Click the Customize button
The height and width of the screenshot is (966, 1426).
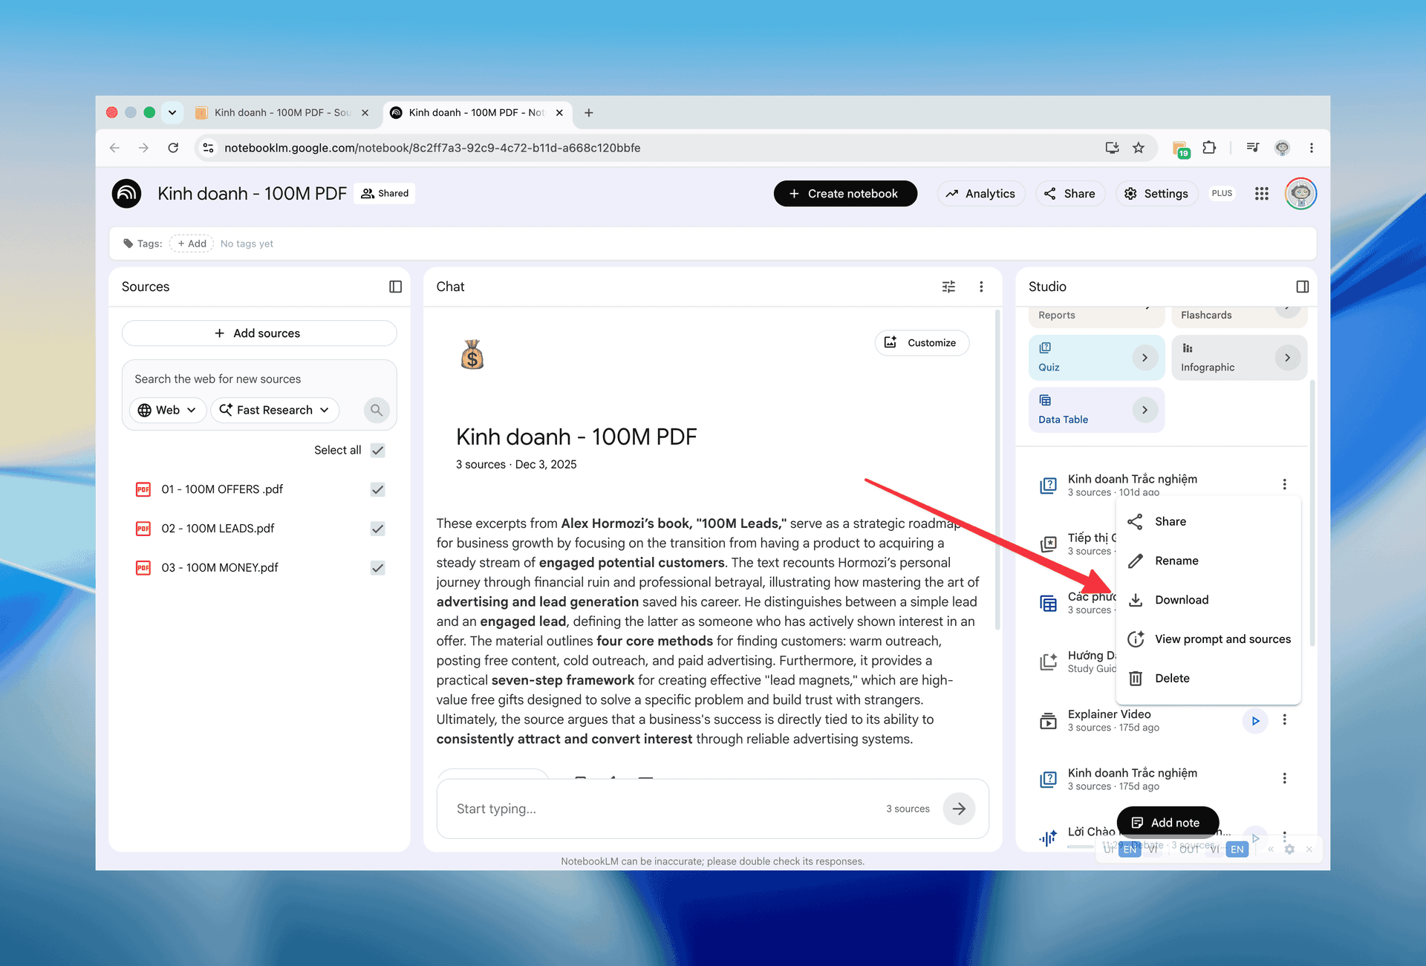tap(922, 343)
